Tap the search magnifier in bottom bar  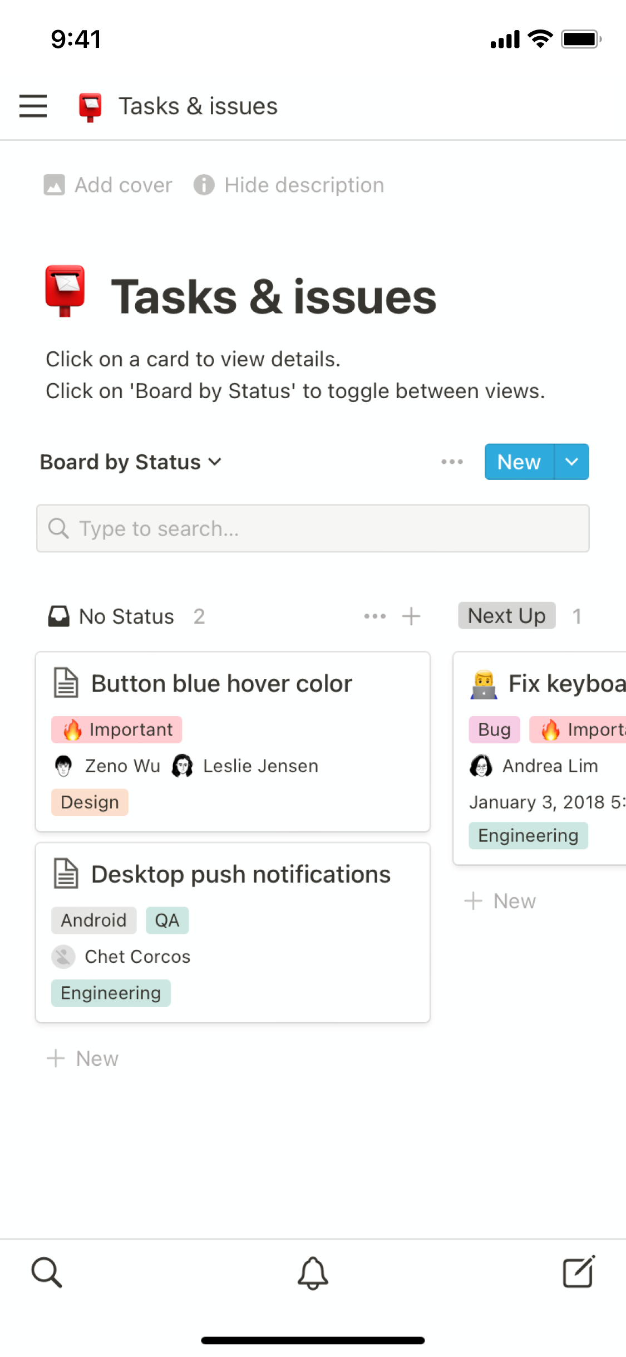tap(46, 1272)
